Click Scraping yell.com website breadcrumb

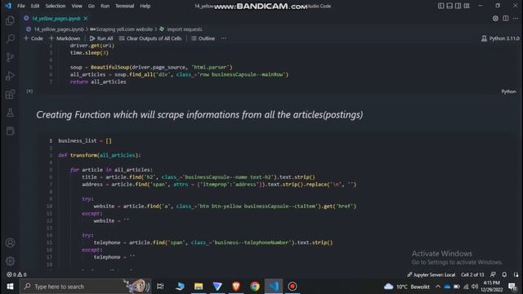coord(122,29)
